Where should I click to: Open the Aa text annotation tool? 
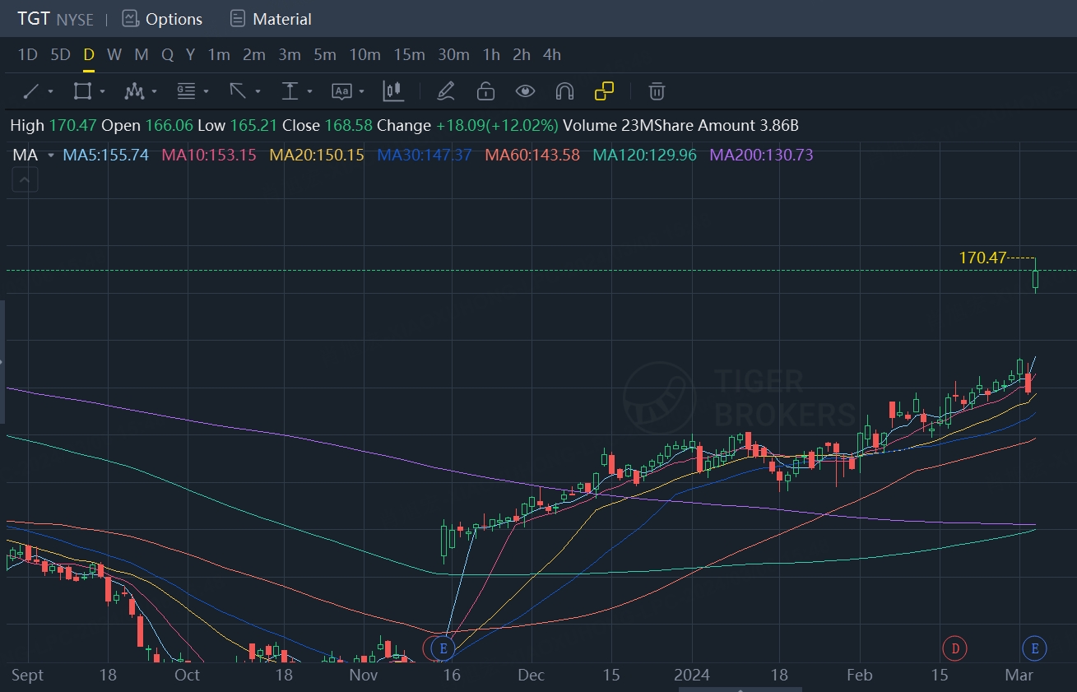pos(343,91)
